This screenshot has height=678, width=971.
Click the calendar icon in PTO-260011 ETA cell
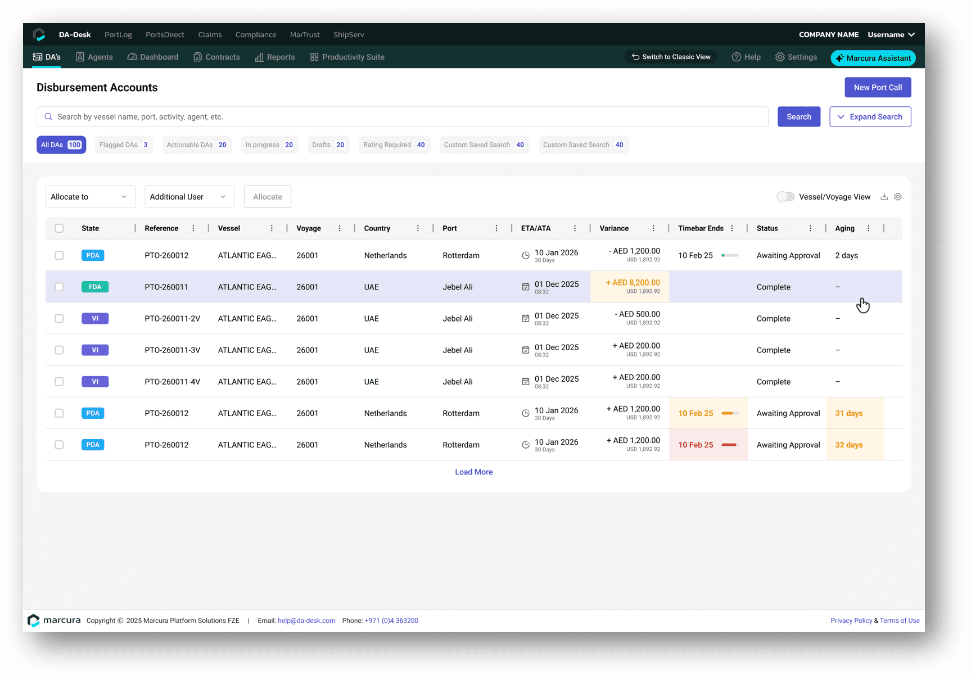(x=526, y=287)
